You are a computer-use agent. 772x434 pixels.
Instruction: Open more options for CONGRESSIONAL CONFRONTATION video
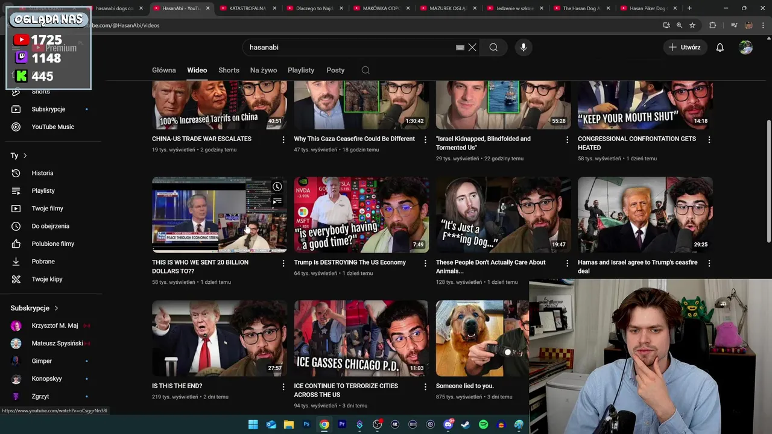coord(709,139)
